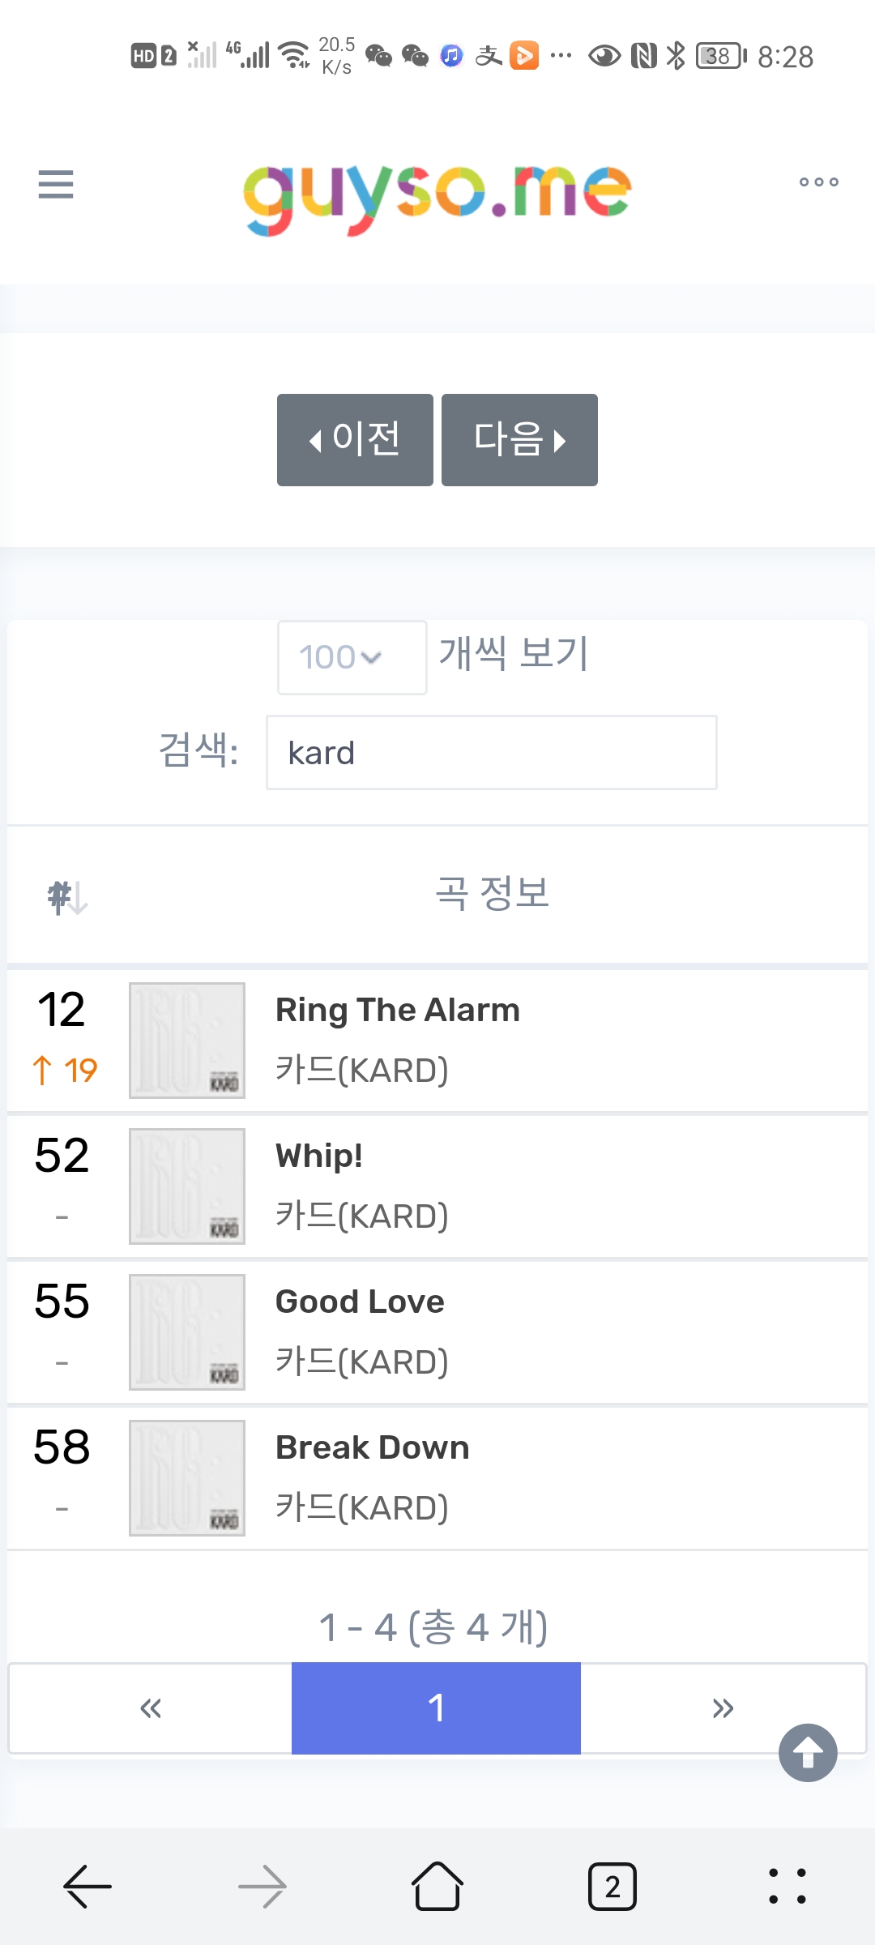Select page 1 in pagination
Viewport: 875px width, 1945px height.
[436, 1708]
